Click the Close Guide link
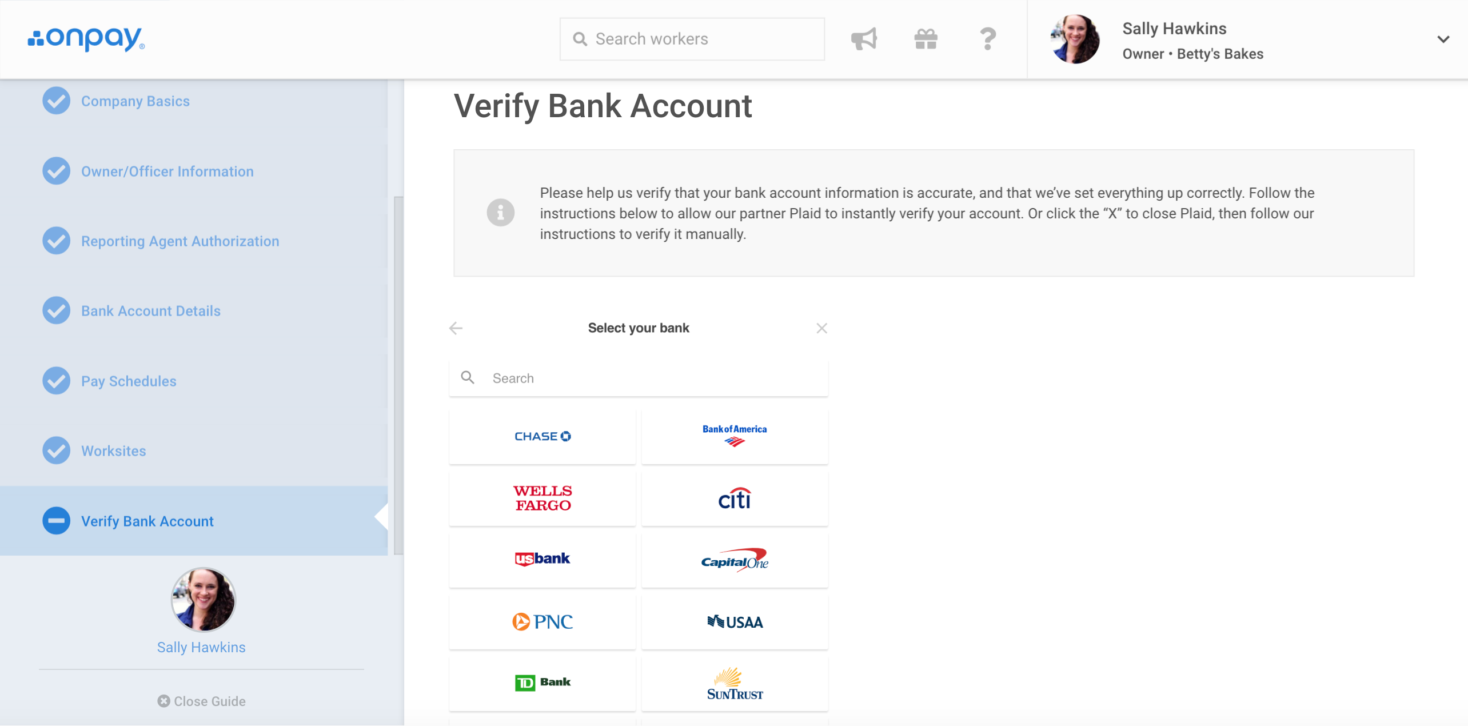 (x=202, y=701)
